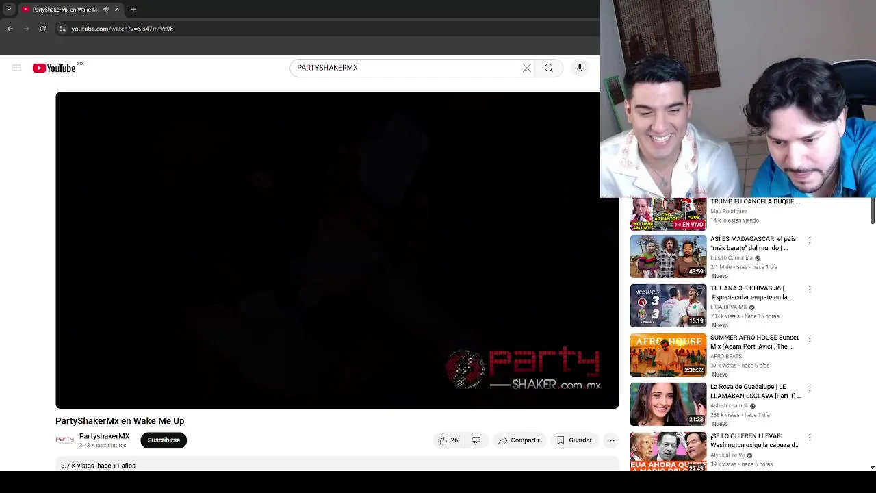The image size is (876, 493).
Task: Save the video using Guardar
Action: point(574,440)
